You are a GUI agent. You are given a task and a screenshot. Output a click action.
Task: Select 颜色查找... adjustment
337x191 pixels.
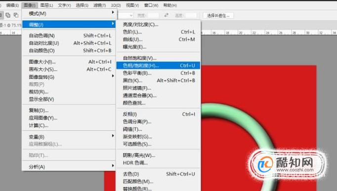(159, 103)
